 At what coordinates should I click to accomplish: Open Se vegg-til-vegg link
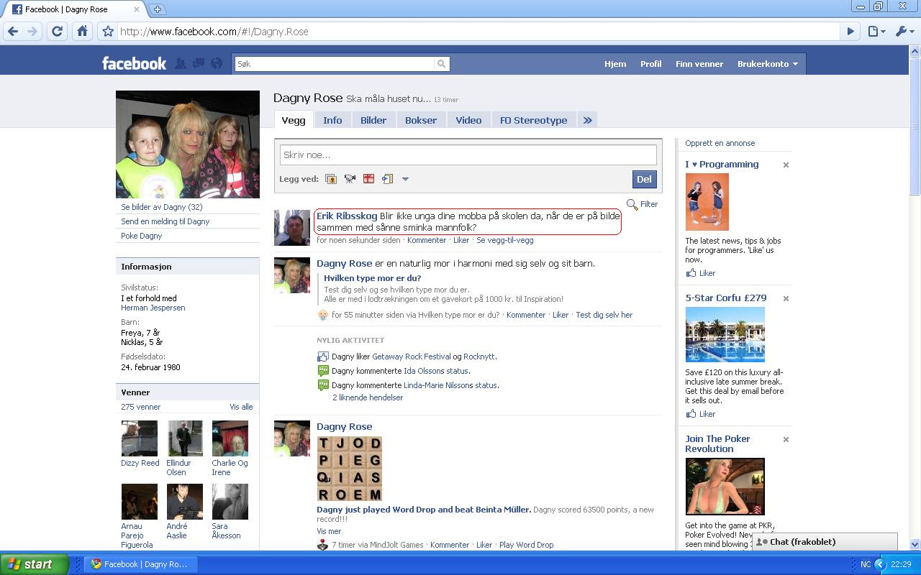[504, 240]
